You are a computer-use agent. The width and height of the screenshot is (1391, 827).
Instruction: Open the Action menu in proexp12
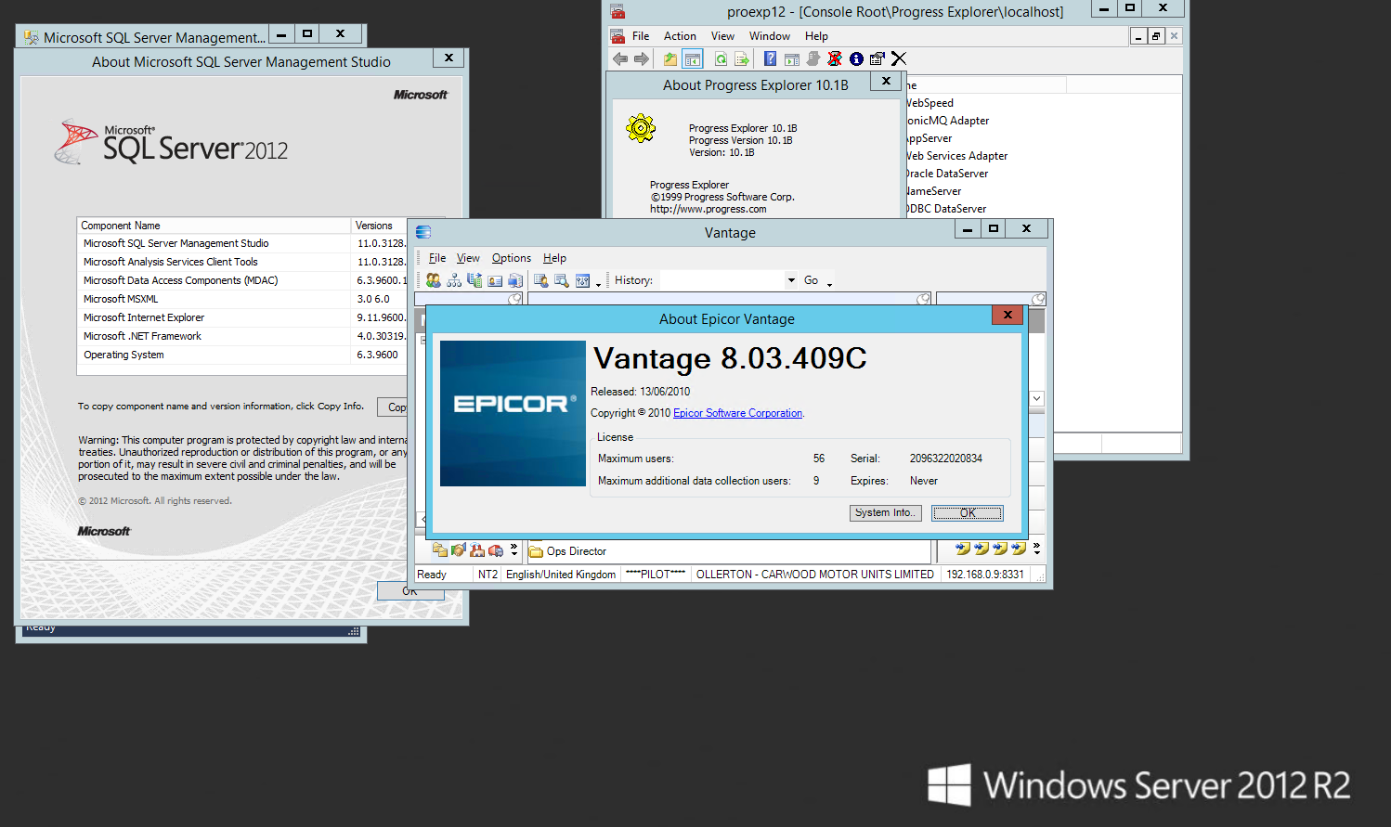coord(680,36)
